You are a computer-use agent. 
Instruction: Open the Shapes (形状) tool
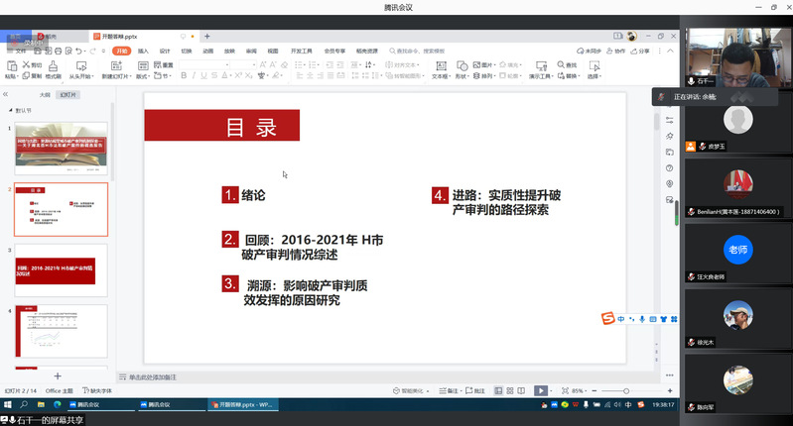click(461, 68)
